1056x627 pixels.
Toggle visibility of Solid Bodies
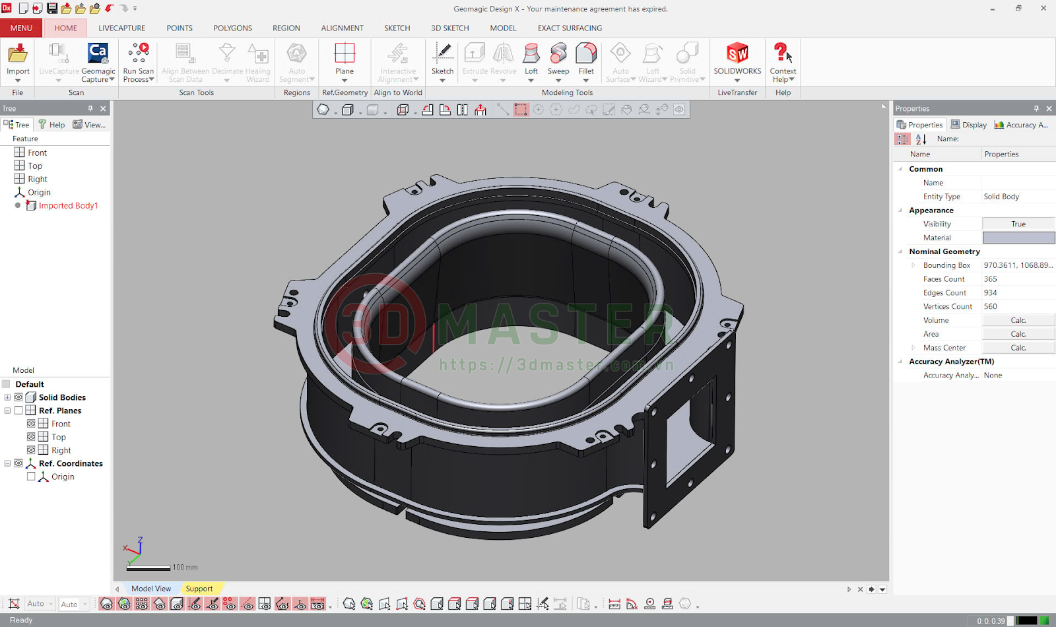coord(18,397)
